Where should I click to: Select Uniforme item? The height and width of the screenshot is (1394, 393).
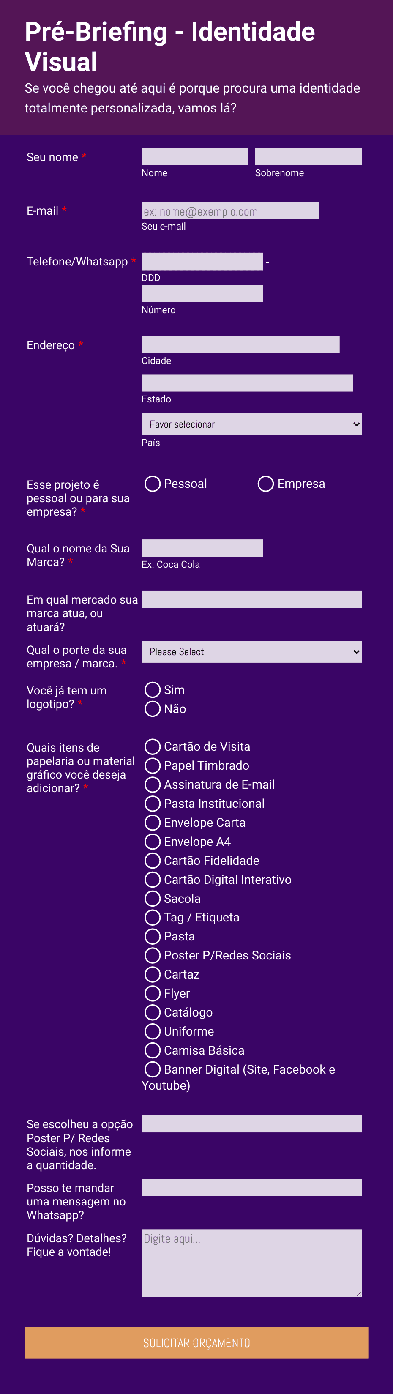(x=152, y=1031)
